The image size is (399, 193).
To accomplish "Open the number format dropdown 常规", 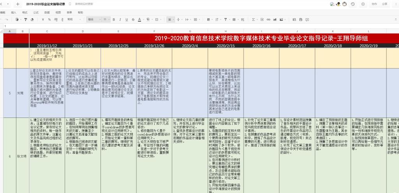I will 72,19.
